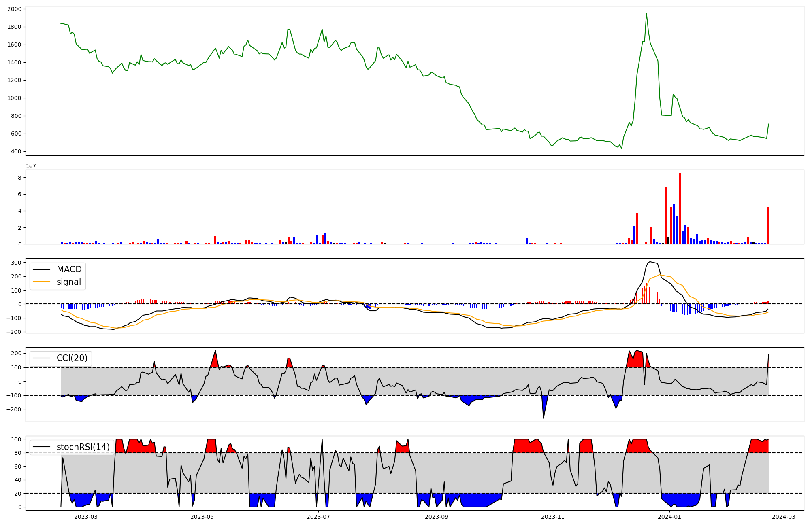Click the 2000 tick on the price axis
810x526 pixels.
click(15, 9)
